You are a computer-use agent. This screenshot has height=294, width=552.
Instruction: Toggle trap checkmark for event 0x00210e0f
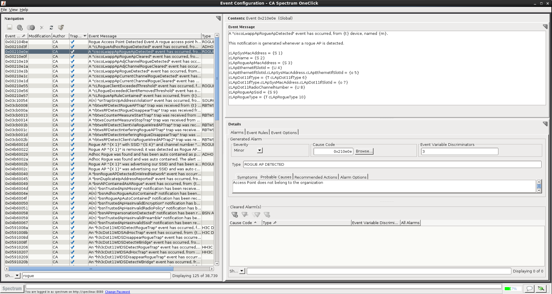(73, 57)
